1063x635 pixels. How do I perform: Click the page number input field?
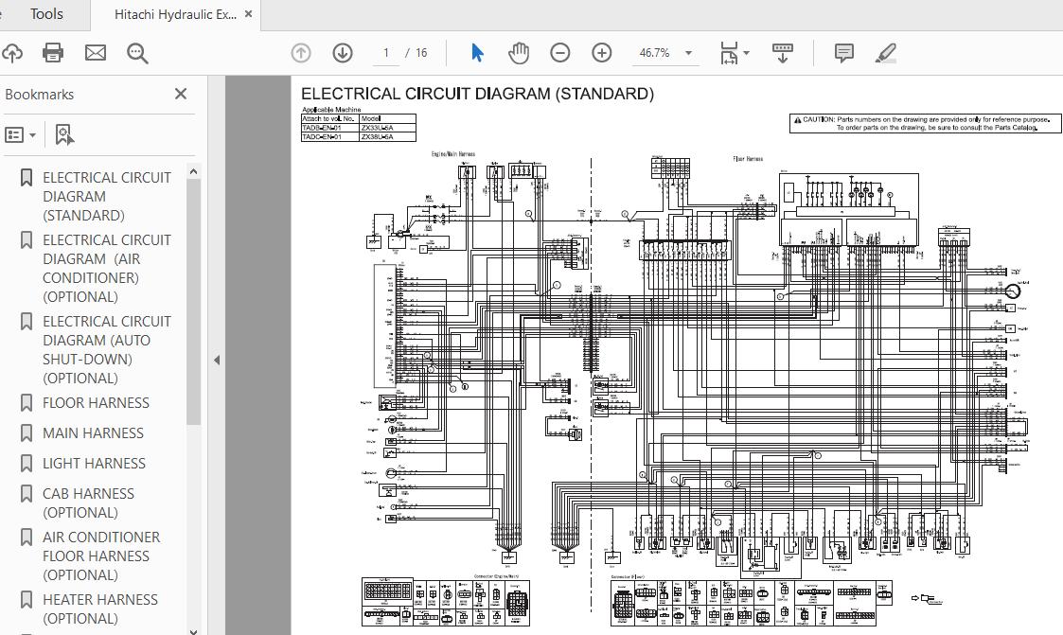pyautogui.click(x=386, y=53)
